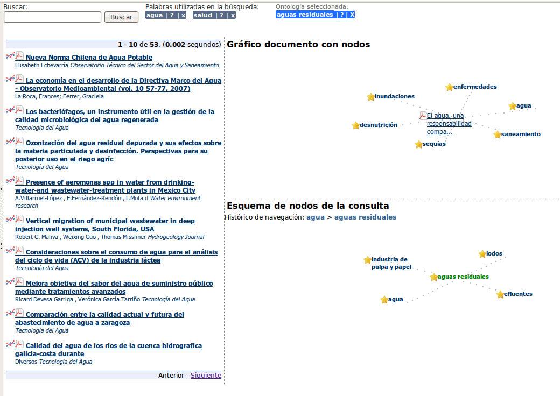Screen dimensions: 560x396
Task: Select the star of the saneamiento node
Action: point(497,135)
